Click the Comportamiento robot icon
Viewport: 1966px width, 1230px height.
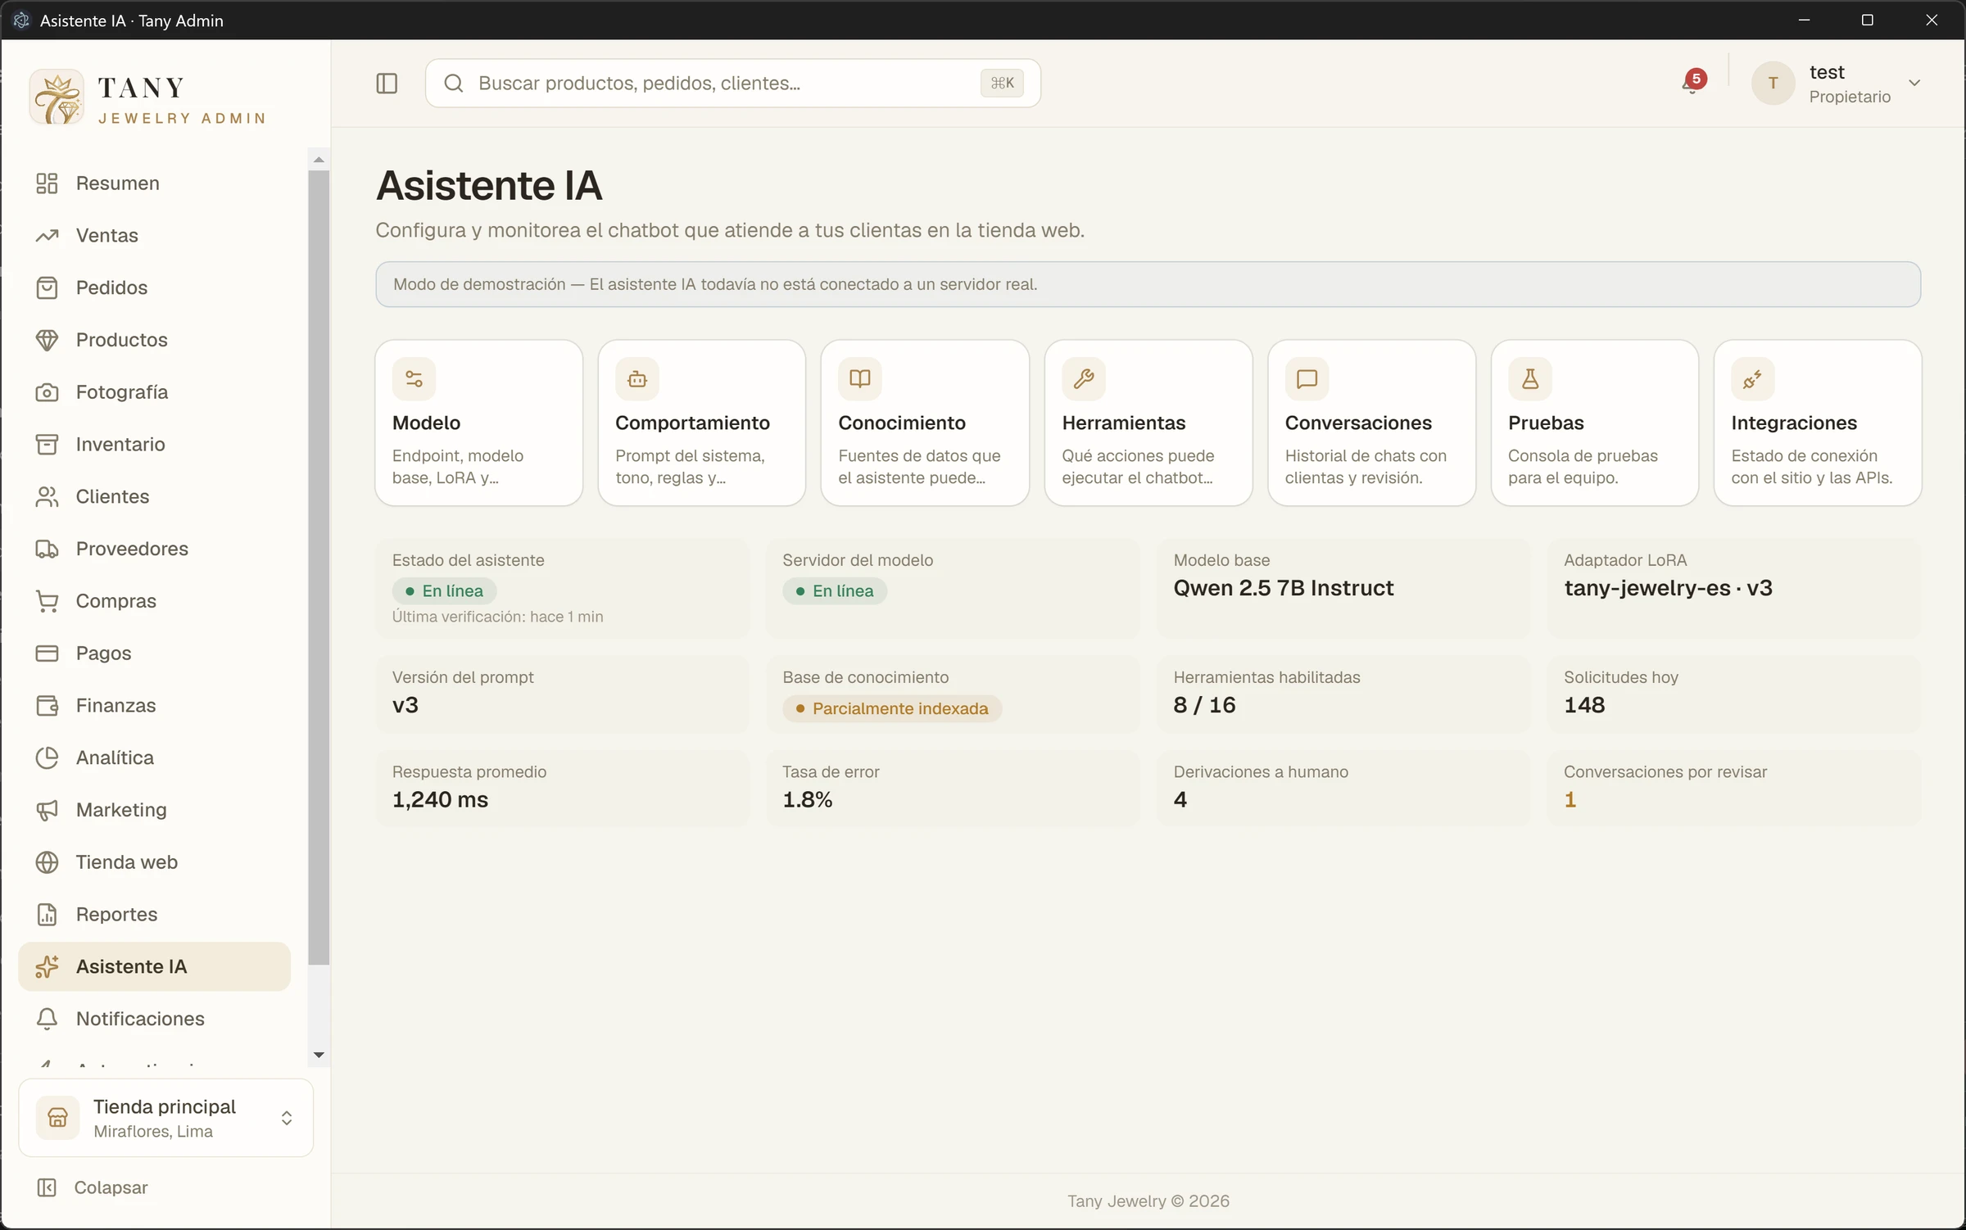pyautogui.click(x=636, y=379)
